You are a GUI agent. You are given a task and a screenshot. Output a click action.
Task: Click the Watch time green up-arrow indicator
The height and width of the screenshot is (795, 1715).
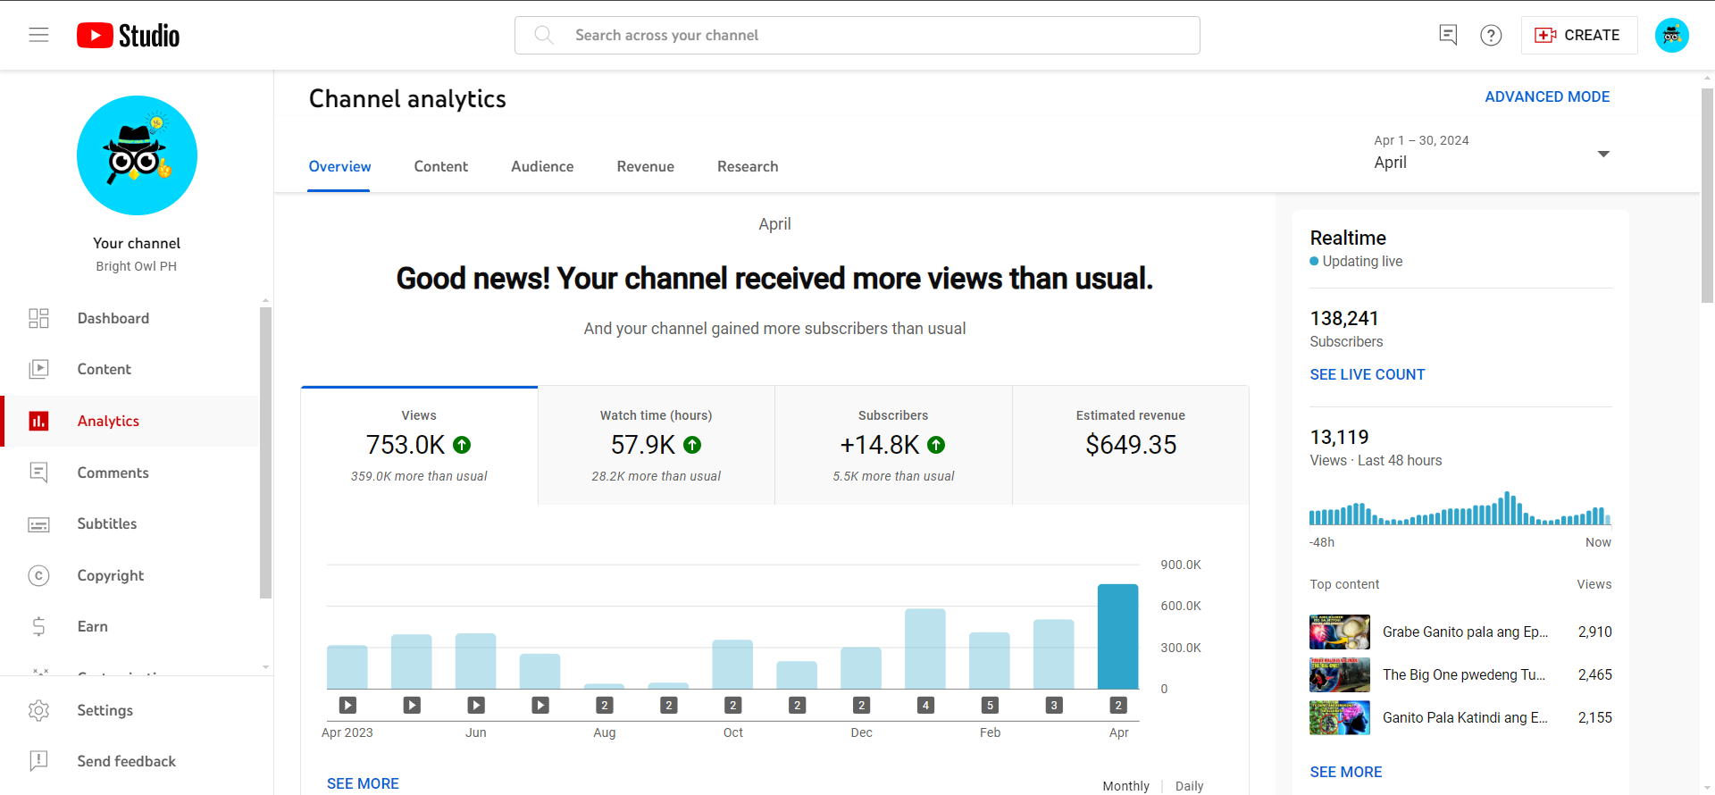tap(692, 445)
